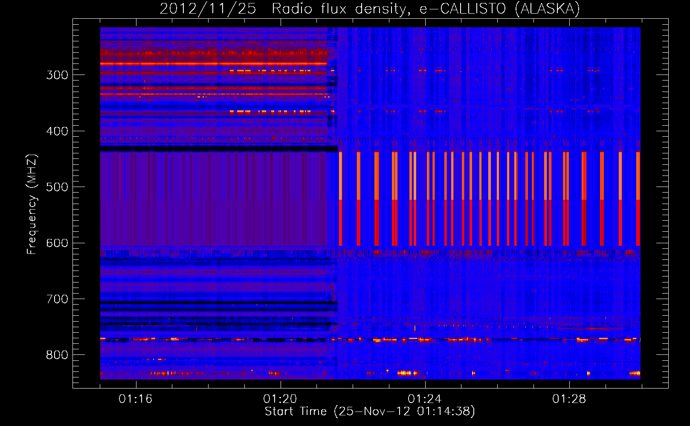This screenshot has height=426, width=690.
Task: Click the 500 frequency tick label
Action: 57,187
